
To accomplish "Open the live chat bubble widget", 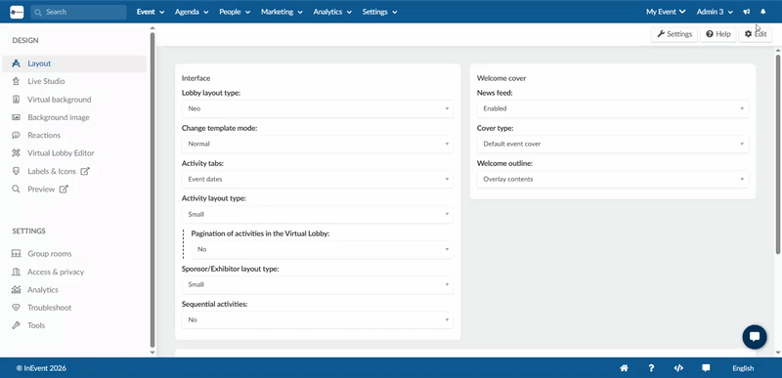I will 755,337.
